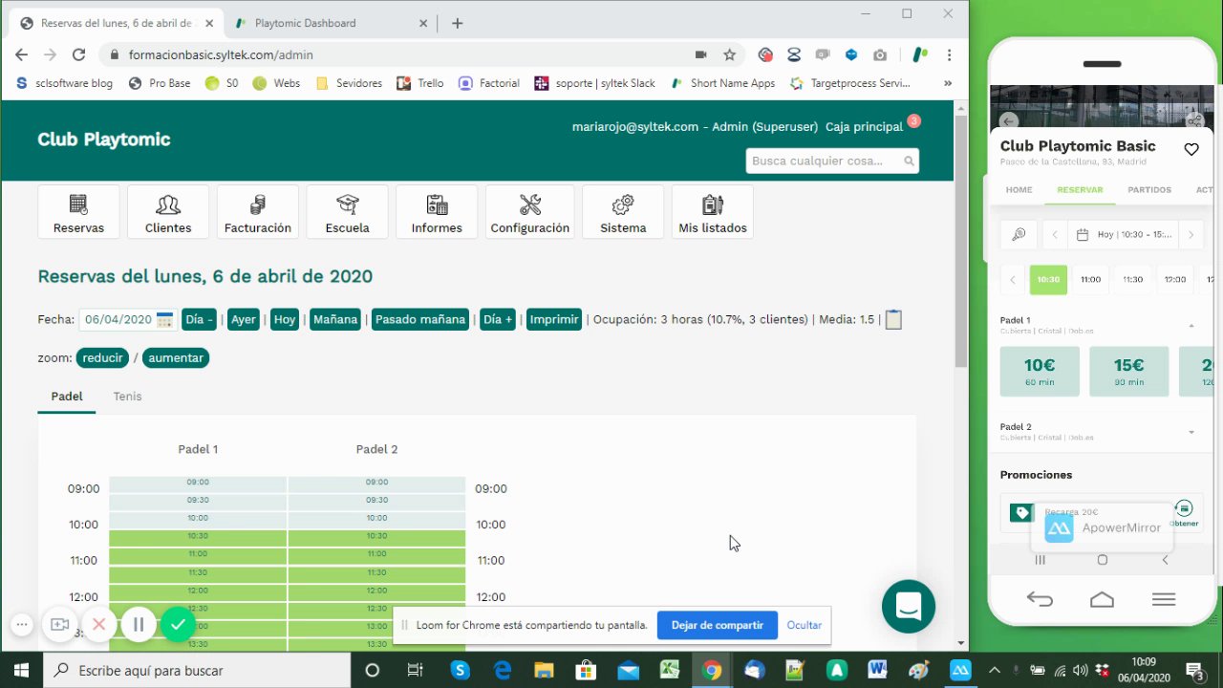Select the RESERVAR tab in phone app
This screenshot has height=688, width=1223.
[1080, 190]
